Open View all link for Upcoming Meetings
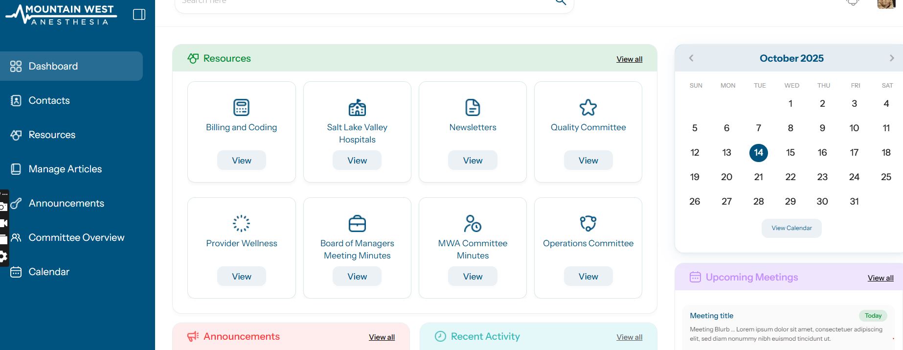The image size is (903, 350). [880, 278]
